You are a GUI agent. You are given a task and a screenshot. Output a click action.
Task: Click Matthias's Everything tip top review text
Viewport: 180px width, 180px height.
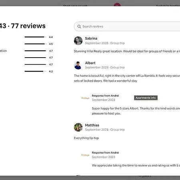(86, 138)
